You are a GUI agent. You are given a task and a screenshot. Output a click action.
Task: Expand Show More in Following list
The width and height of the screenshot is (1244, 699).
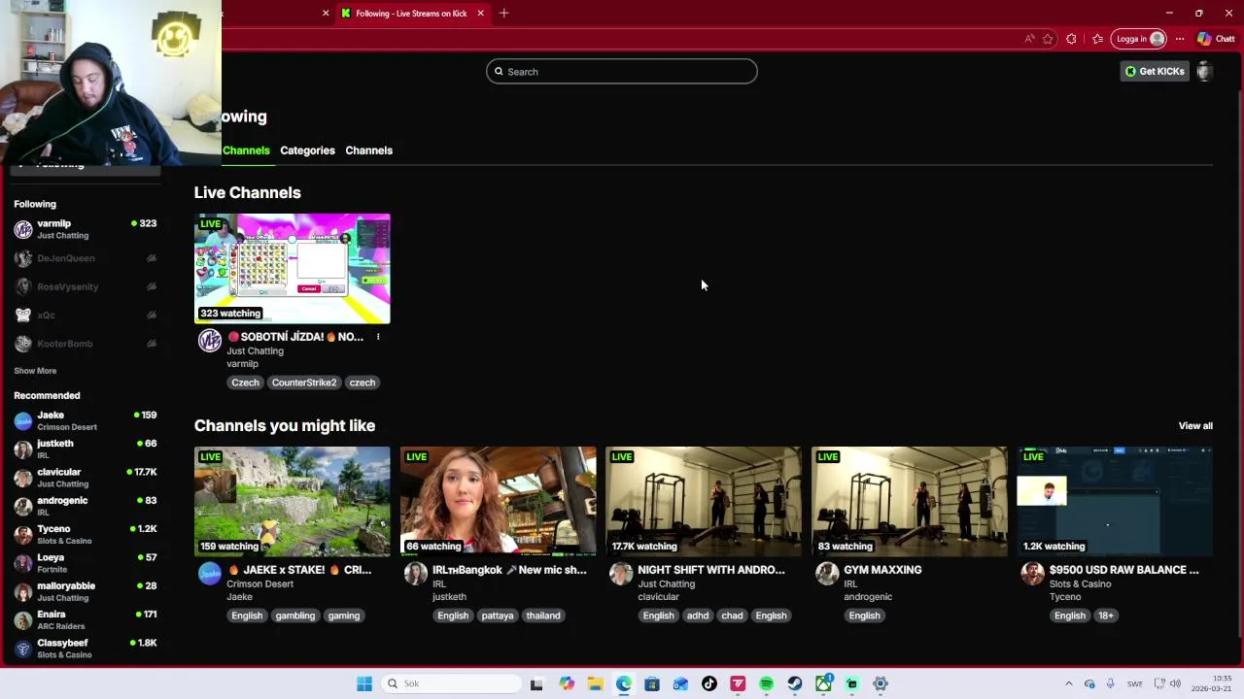point(35,371)
